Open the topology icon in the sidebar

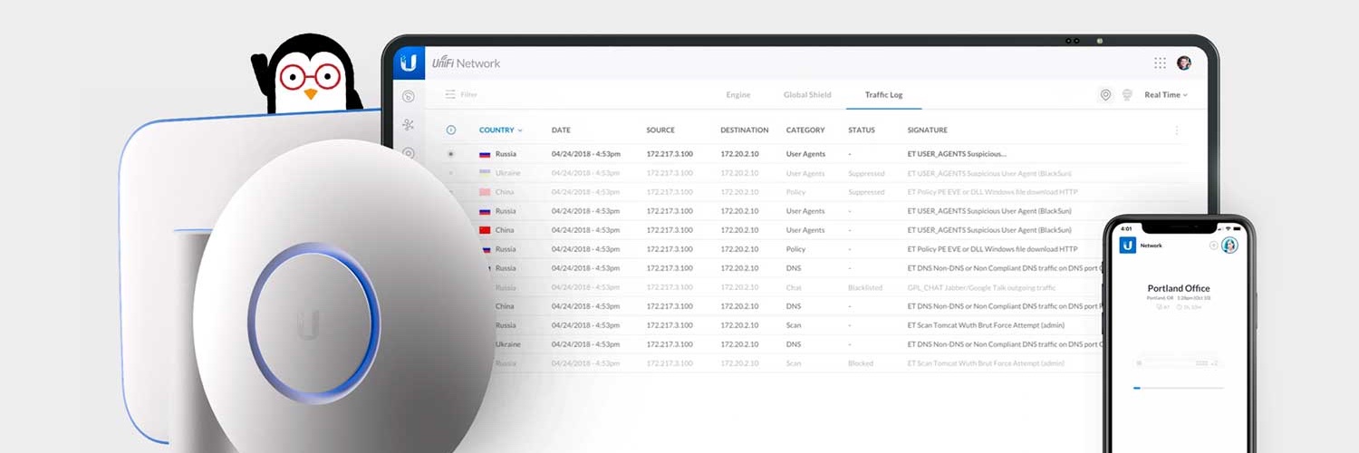pos(409,125)
